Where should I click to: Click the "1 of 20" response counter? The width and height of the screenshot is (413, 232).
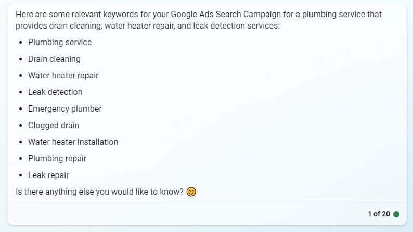click(378, 214)
